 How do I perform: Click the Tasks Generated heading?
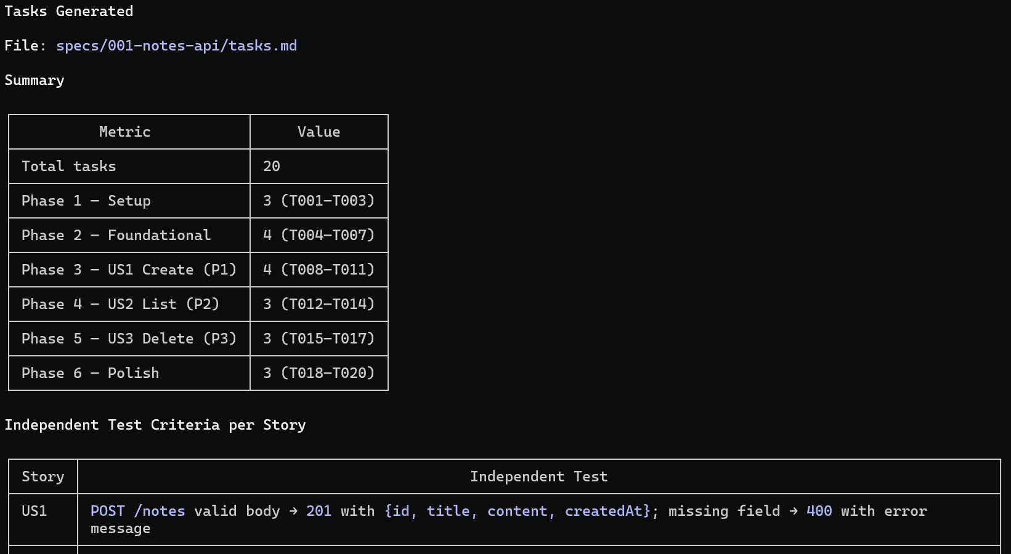(69, 10)
